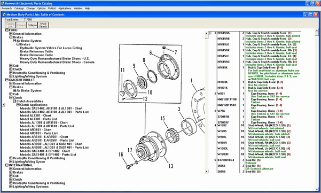The width and height of the screenshot is (321, 193).
Task: Expand GMC Lighting/Wiring Systm node
Action: [11, 161]
